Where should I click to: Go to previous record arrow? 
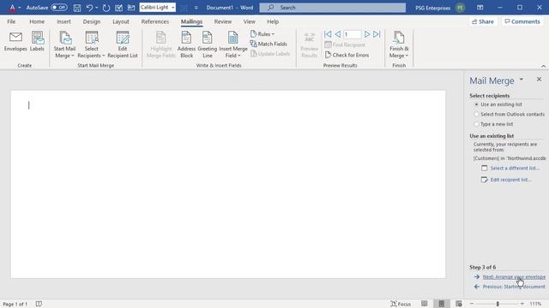tap(337, 34)
